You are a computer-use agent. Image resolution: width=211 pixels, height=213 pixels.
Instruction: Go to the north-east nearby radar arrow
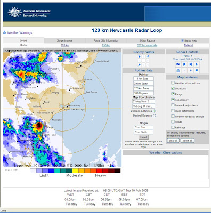pyautogui.click(x=148, y=56)
